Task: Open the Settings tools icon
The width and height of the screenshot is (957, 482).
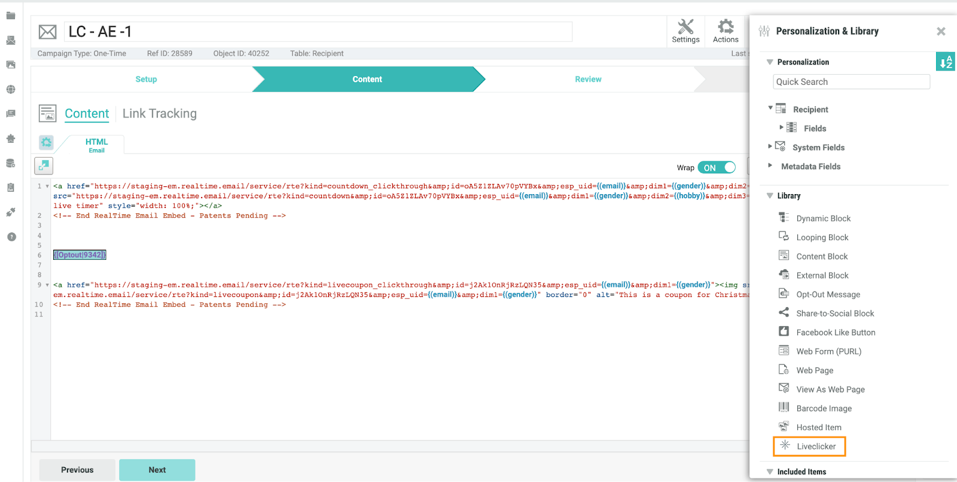Action: click(685, 31)
